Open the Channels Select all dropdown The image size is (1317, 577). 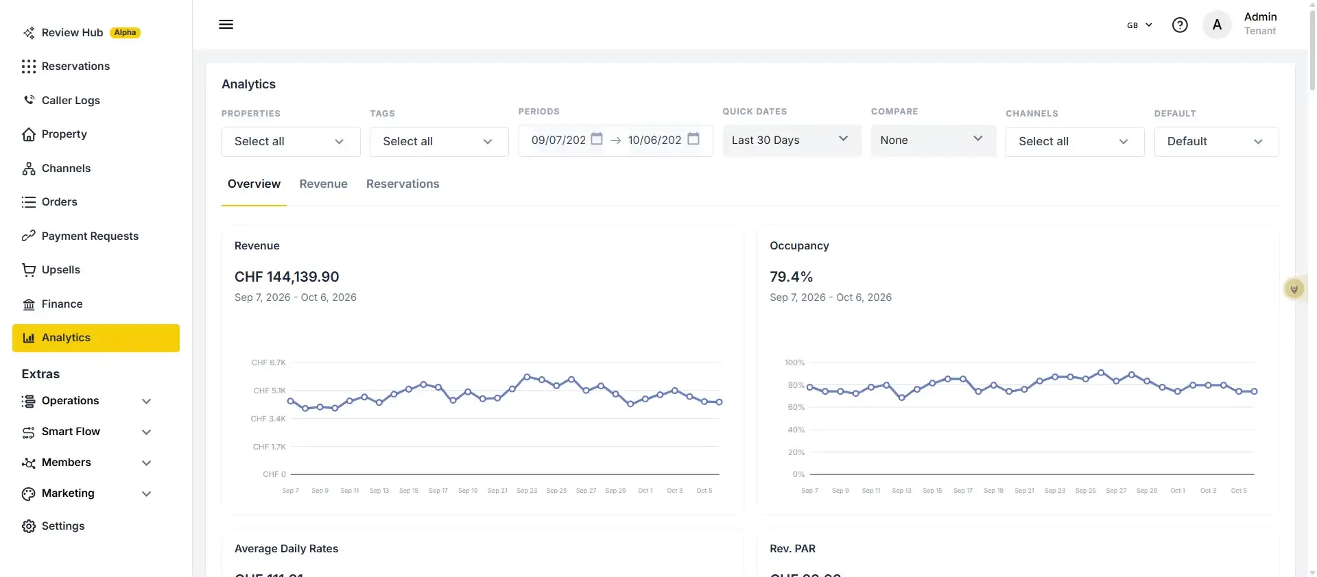(1075, 142)
